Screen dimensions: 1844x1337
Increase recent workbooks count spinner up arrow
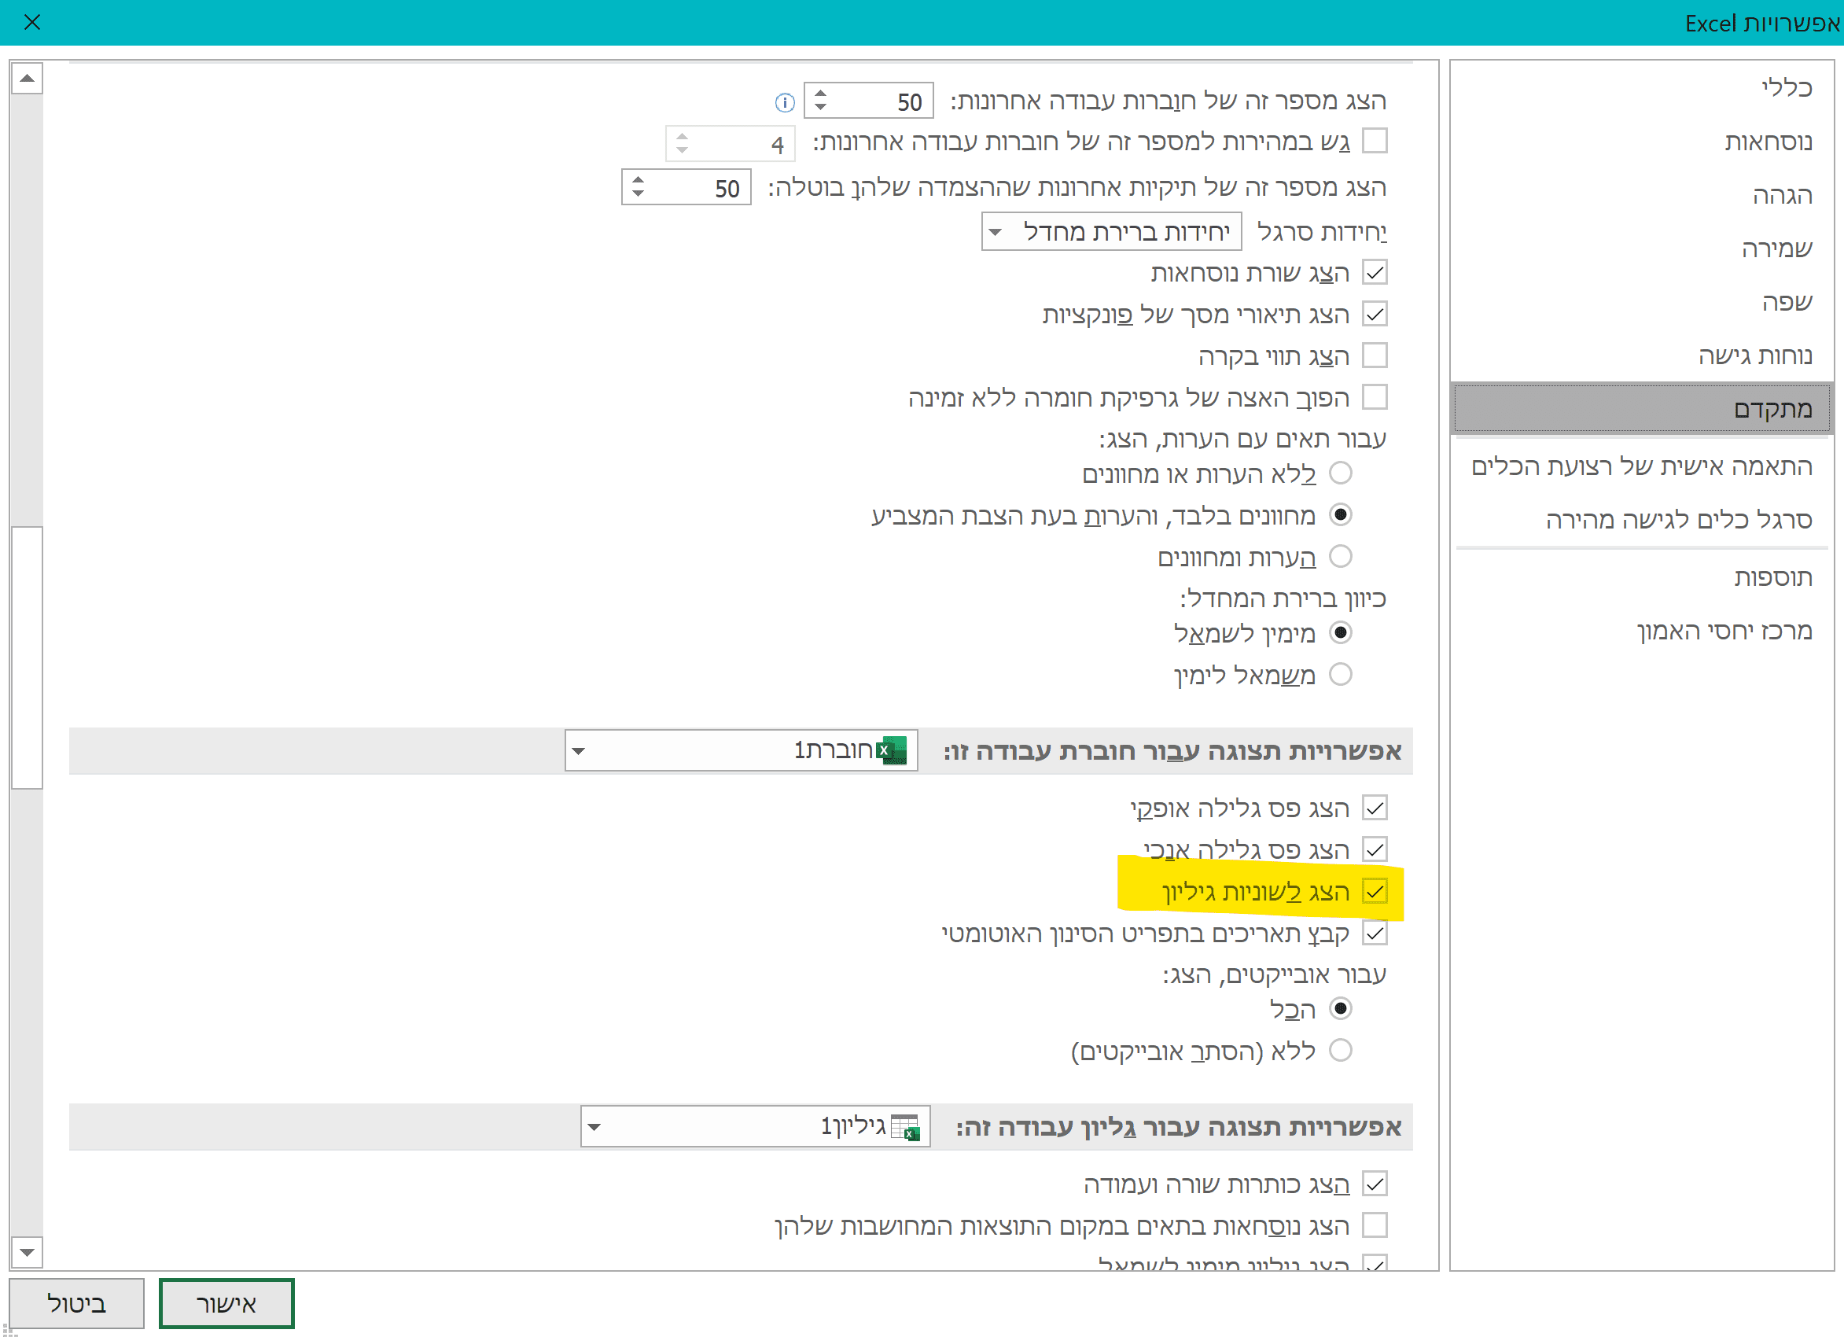click(820, 94)
